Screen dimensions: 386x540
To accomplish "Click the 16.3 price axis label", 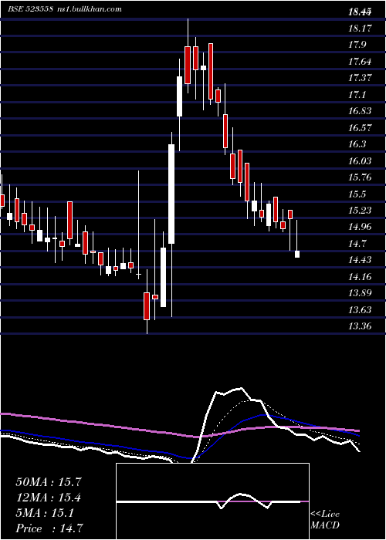I will 357,144.
